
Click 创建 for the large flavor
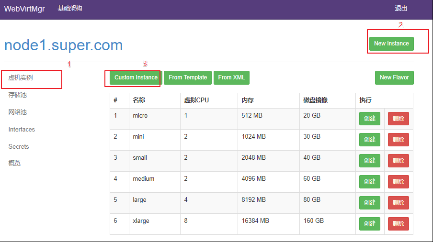point(369,203)
